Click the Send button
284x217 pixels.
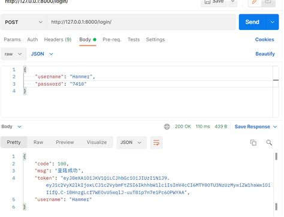252,22
